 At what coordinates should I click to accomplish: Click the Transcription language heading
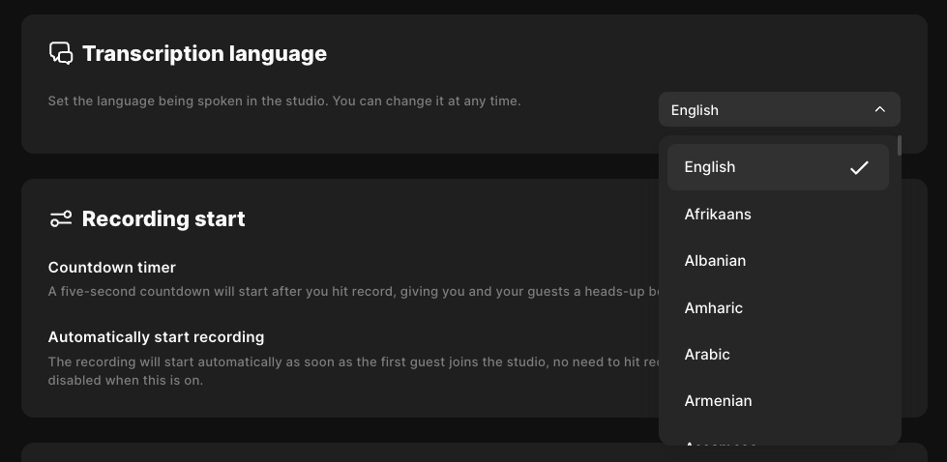point(204,53)
